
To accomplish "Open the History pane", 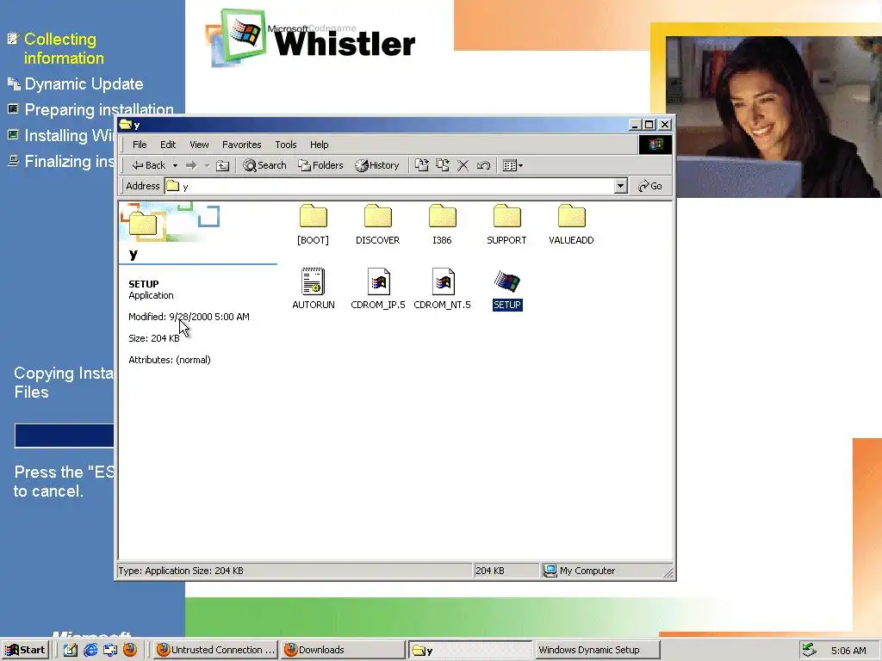I will (x=377, y=165).
